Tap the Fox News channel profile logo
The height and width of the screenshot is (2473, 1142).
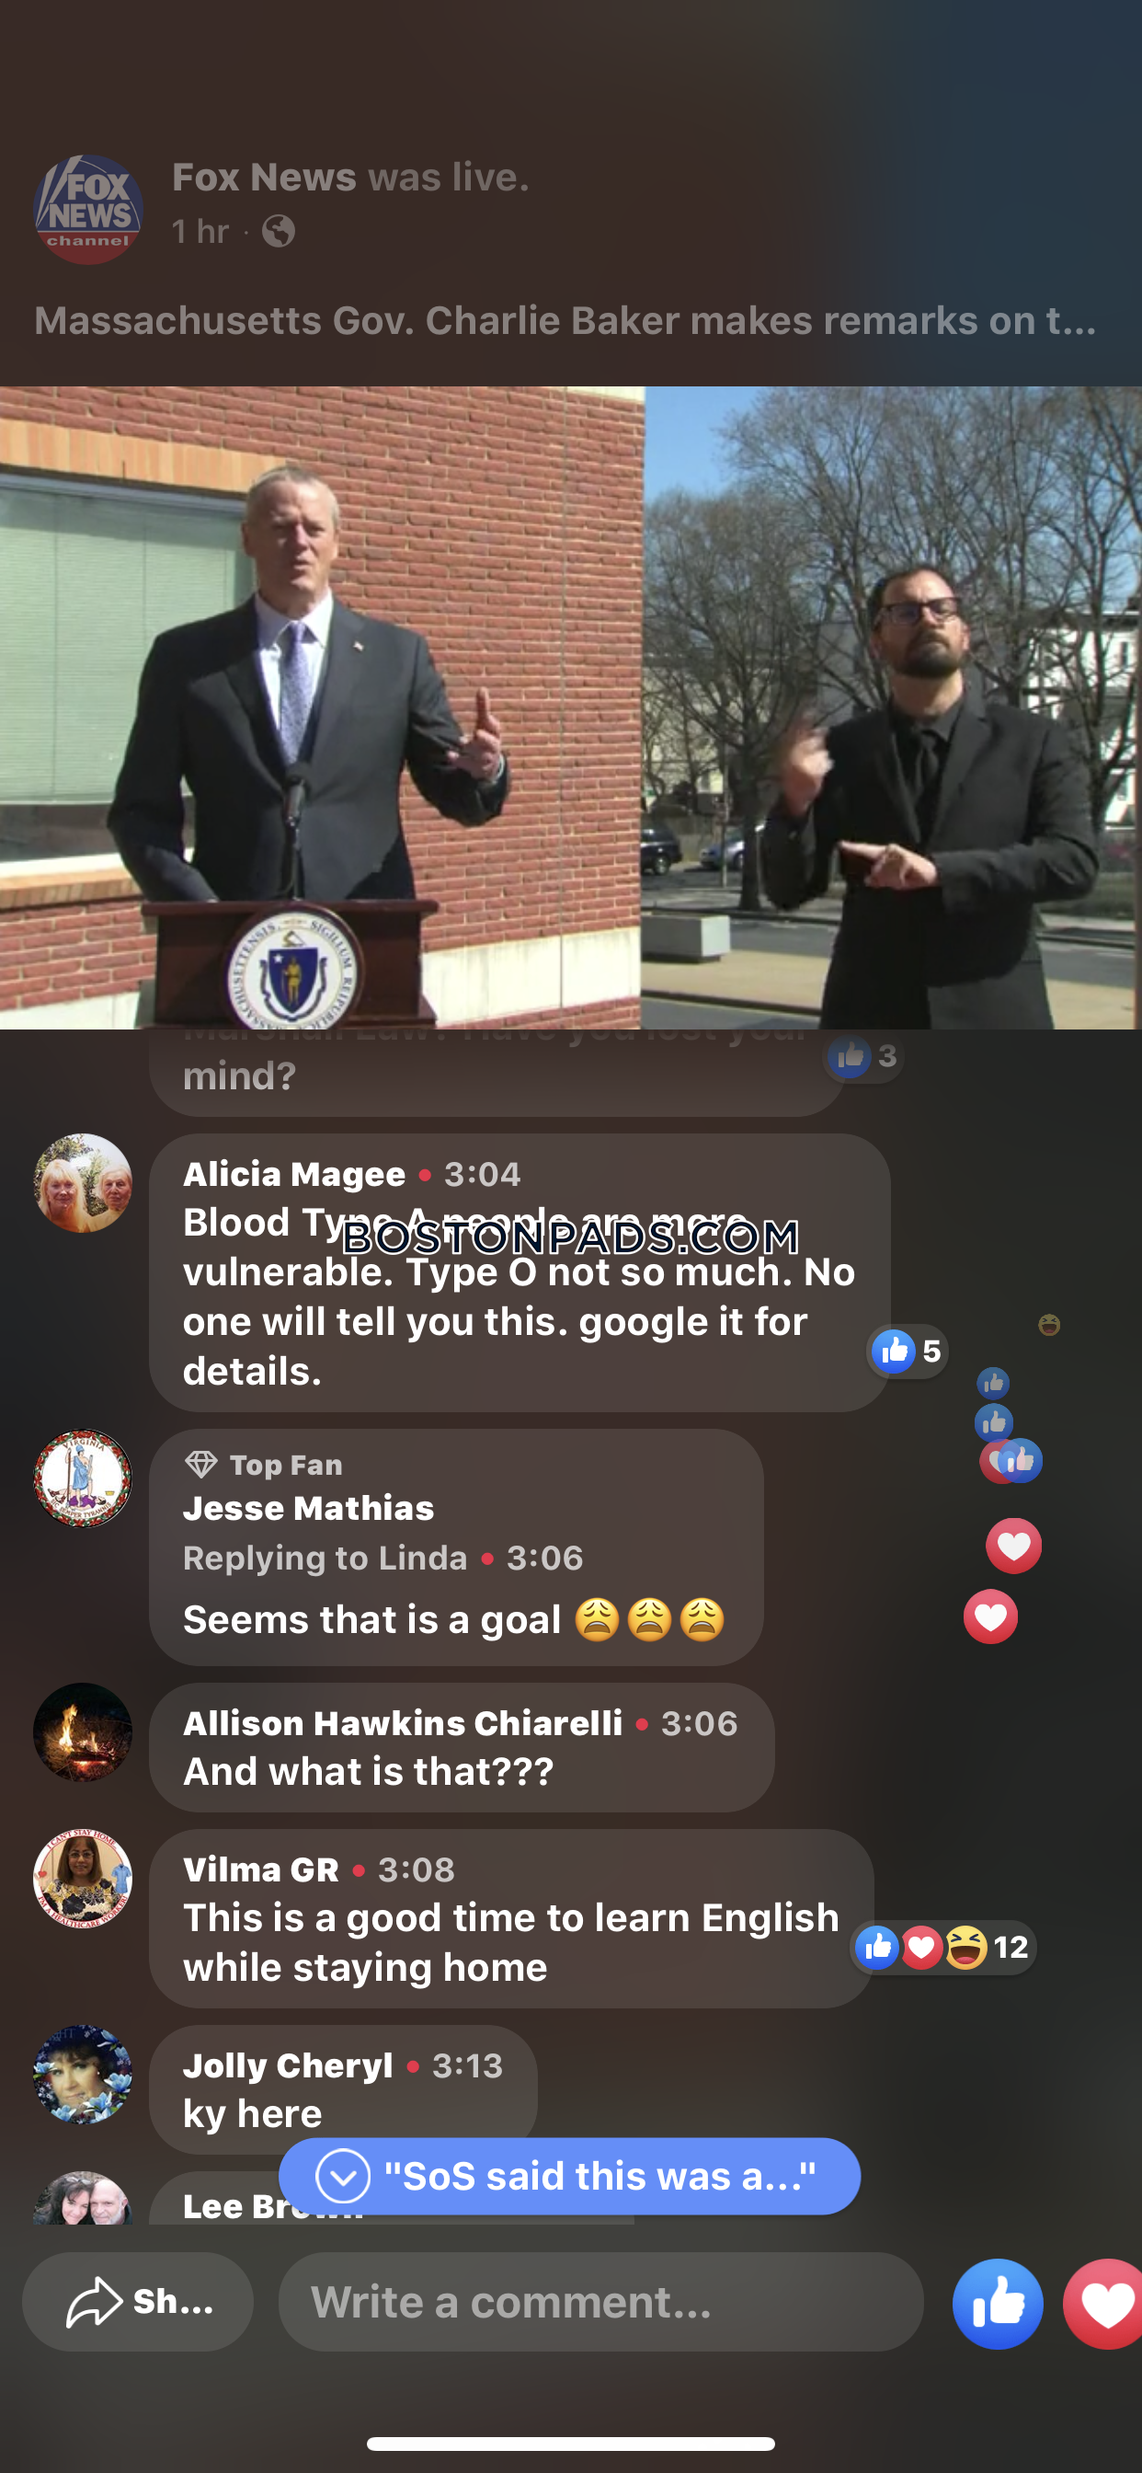[88, 209]
